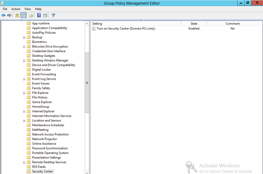Click the Enabled state value
Screen dimensions: 263x174
point(194,29)
